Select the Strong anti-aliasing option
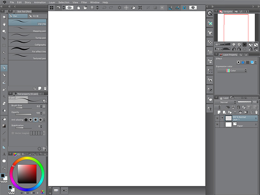Viewport: 260px width, 195px height. [x=40, y=120]
